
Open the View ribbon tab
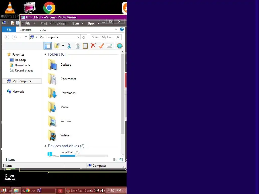click(x=43, y=30)
